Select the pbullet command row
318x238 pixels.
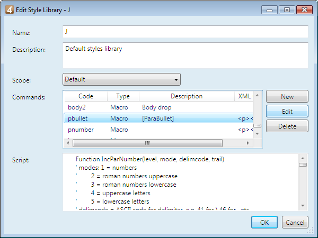(x=158, y=118)
